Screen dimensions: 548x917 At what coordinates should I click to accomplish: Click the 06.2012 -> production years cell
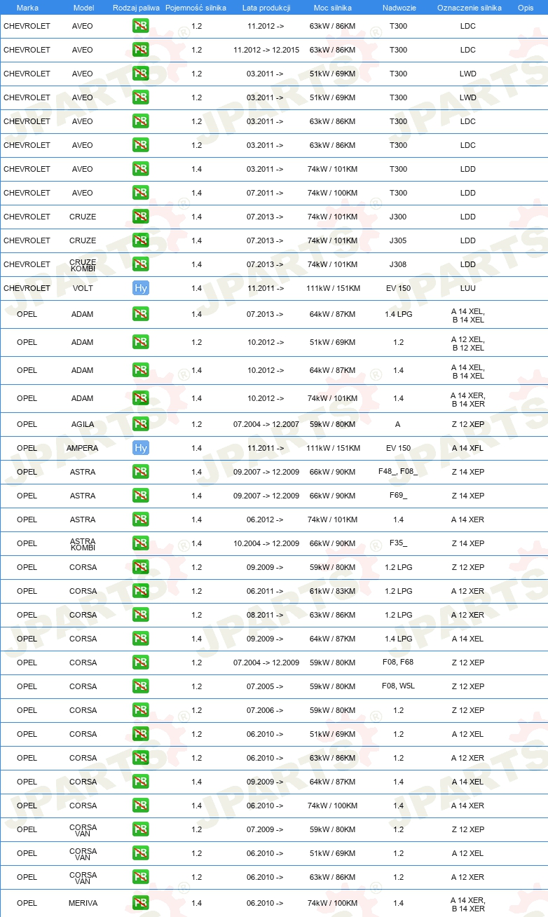[x=265, y=519]
